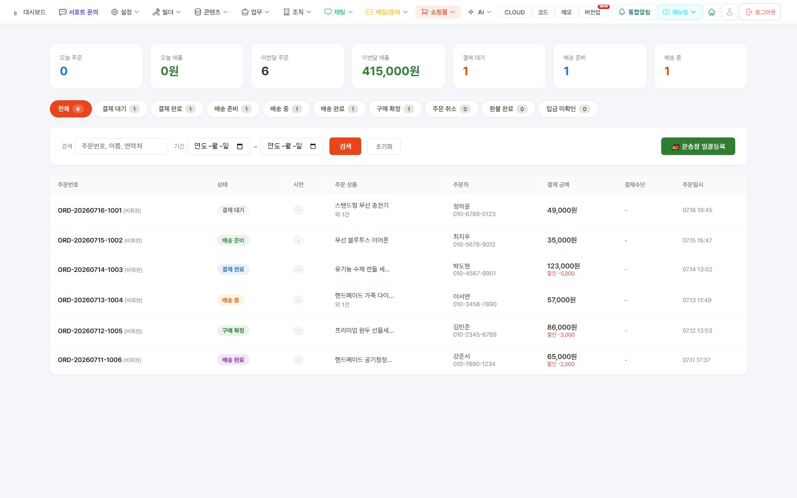Expand the 채팅 chat dropdown

click(338, 12)
